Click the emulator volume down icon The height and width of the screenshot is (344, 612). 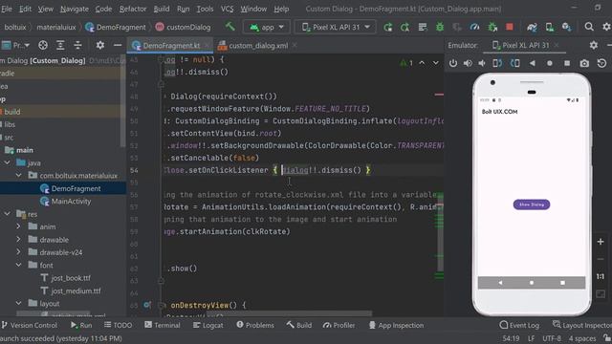coord(482,63)
